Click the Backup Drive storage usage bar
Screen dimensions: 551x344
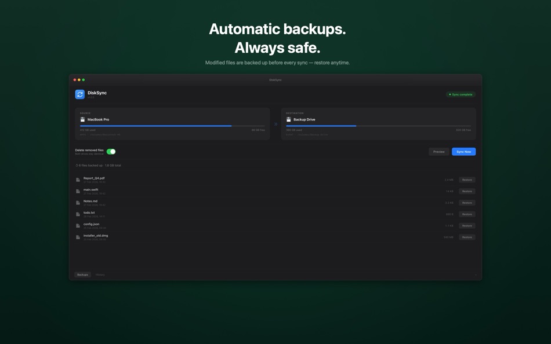click(379, 126)
